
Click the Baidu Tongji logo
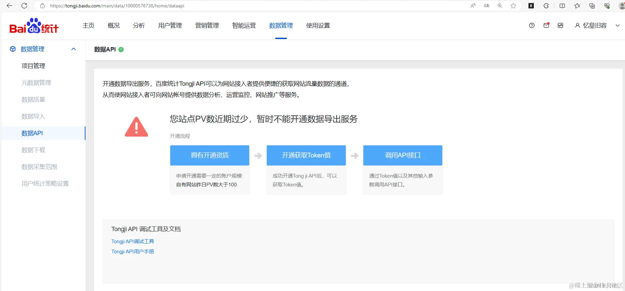tap(34, 26)
